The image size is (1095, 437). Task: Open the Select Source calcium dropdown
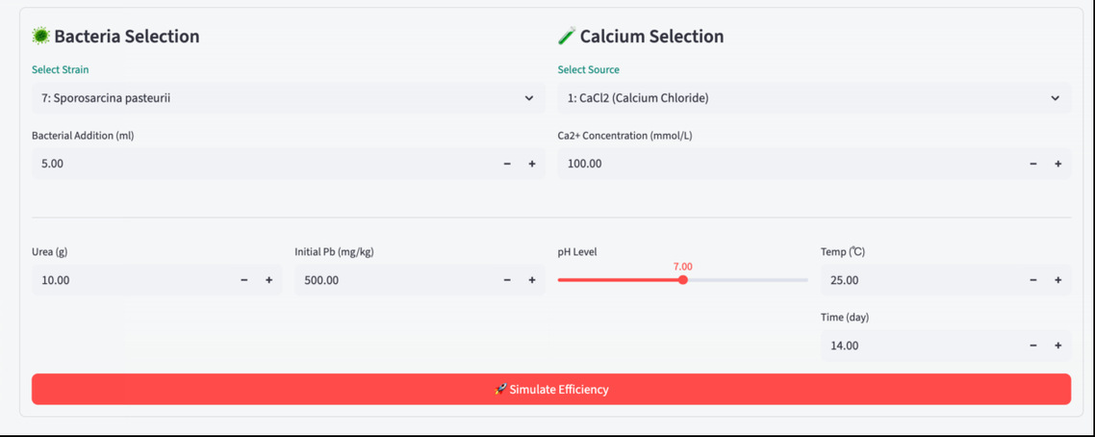click(x=814, y=98)
